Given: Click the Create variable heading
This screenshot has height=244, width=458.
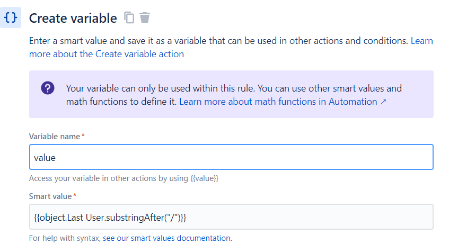Looking at the screenshot, I should click(x=73, y=18).
